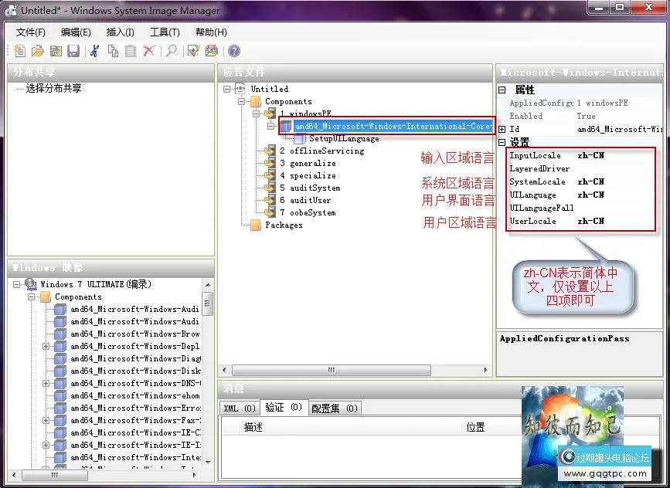Screen dimensions: 670x488
Task: Open an existing answer file
Action: click(37, 50)
